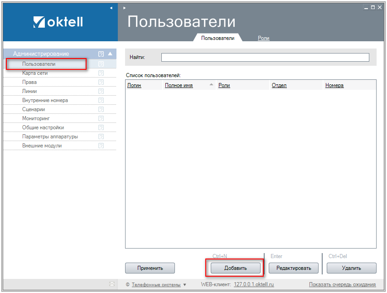The image size is (387, 293).
Task: Collapse the left panel with the top arrow
Action: point(111,8)
